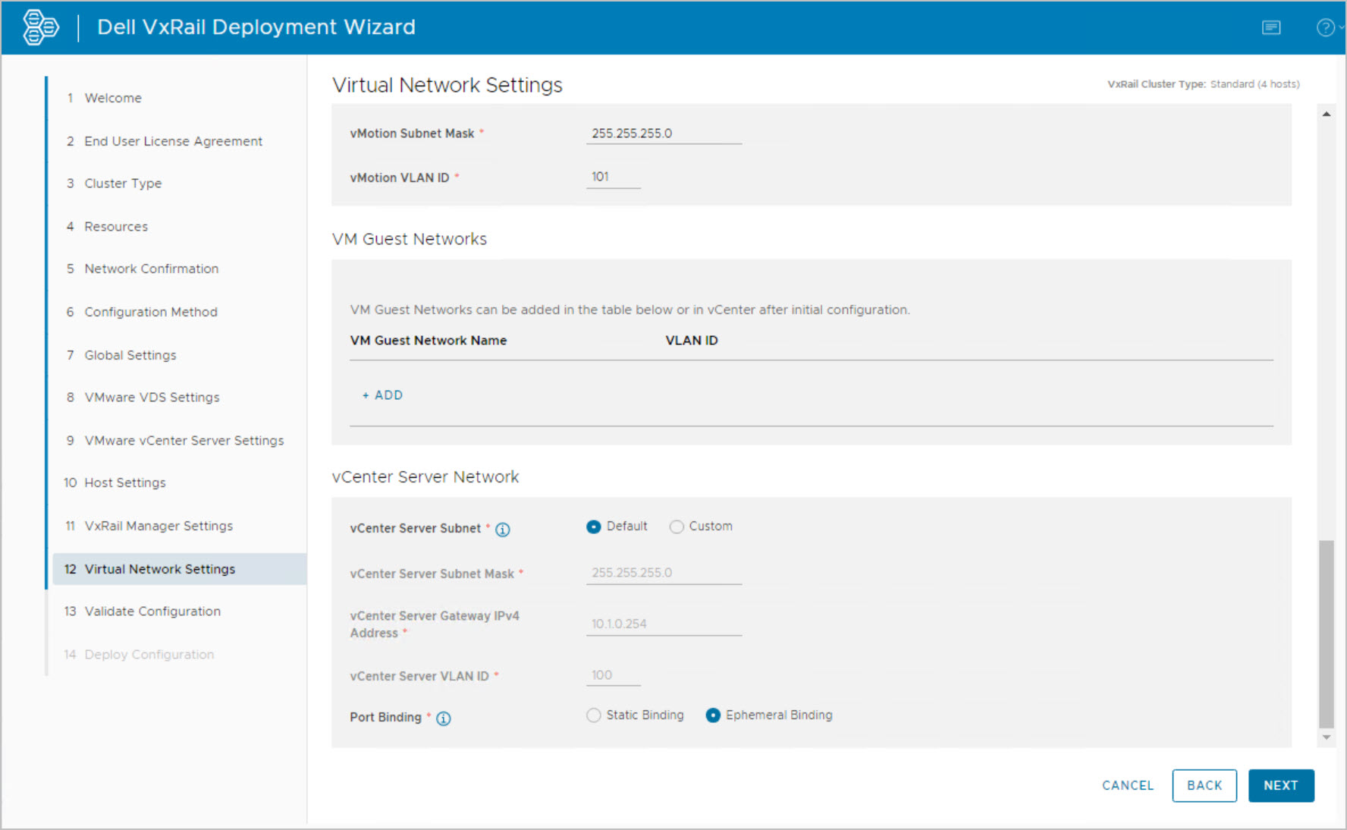Choose Ephemeral Binding port option
The height and width of the screenshot is (830, 1347).
(713, 715)
